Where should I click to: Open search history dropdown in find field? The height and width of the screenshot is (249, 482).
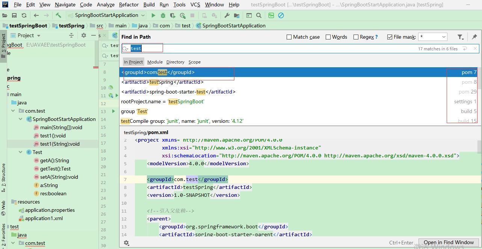click(x=126, y=48)
